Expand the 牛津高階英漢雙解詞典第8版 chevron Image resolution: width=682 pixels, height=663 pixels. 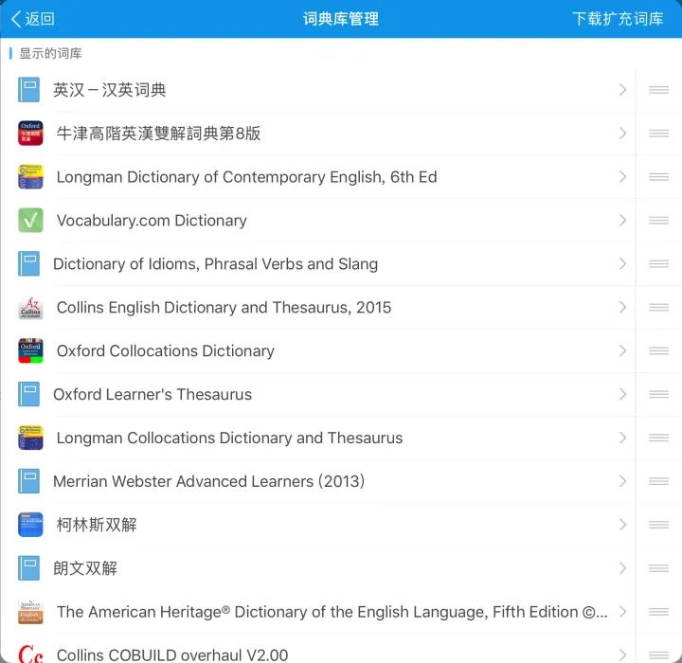(x=623, y=134)
